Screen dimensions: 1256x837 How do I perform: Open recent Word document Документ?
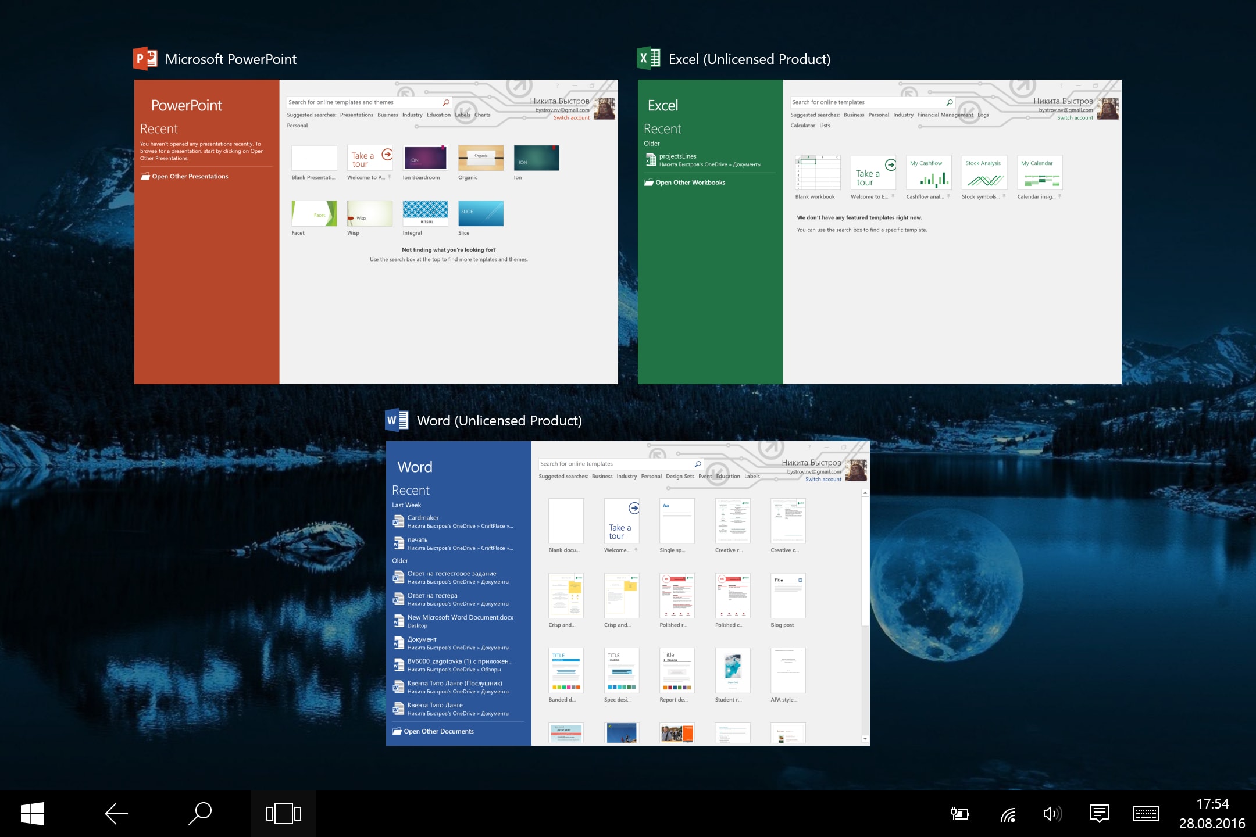[x=458, y=643]
